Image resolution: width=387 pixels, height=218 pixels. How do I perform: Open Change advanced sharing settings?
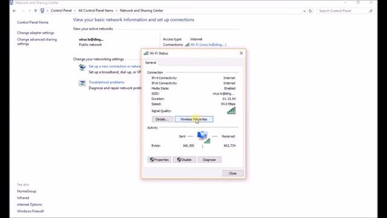(x=37, y=42)
